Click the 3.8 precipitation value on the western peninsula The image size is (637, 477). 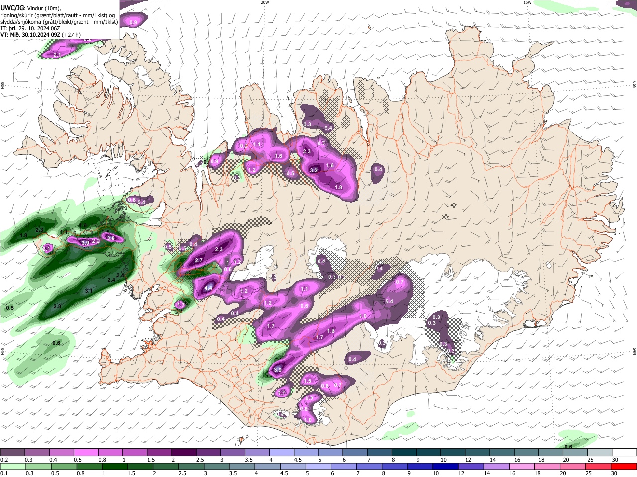pyautogui.click(x=111, y=238)
